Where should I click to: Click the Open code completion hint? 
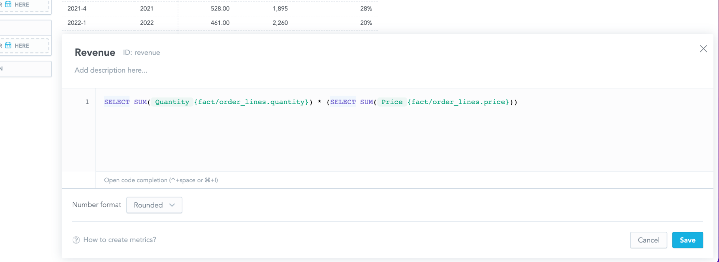tap(161, 180)
